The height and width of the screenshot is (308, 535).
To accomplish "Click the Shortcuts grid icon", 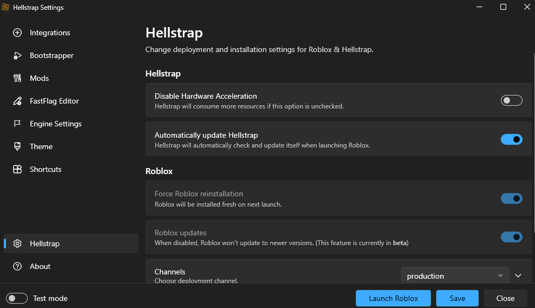I will tap(17, 169).
